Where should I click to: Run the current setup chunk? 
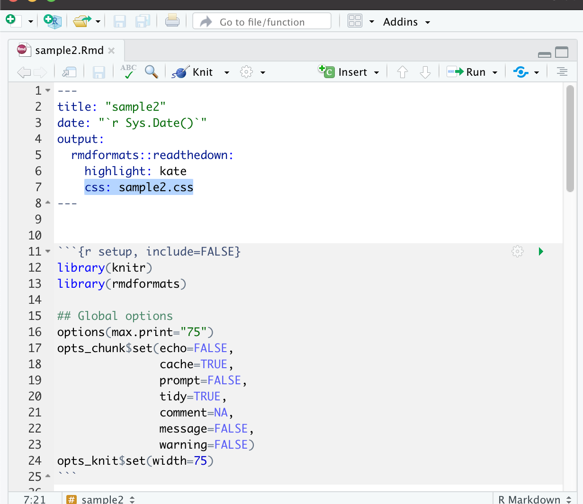click(541, 251)
